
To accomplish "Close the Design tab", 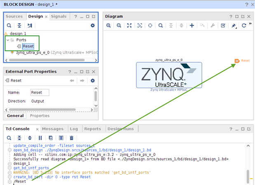I will [46, 16].
